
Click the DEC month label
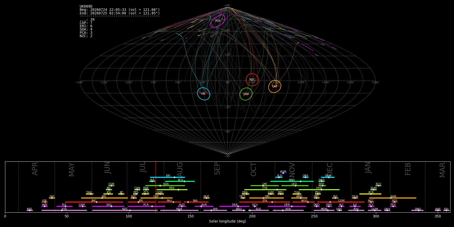point(330,169)
